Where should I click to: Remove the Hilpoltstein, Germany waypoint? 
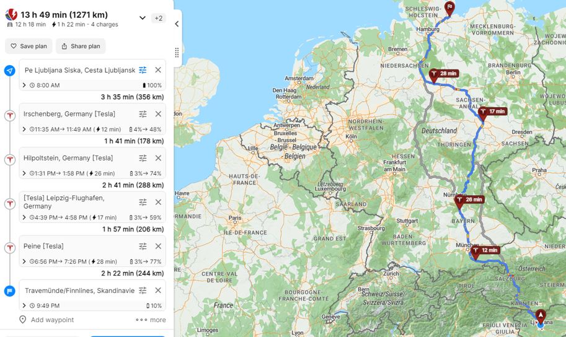point(158,158)
